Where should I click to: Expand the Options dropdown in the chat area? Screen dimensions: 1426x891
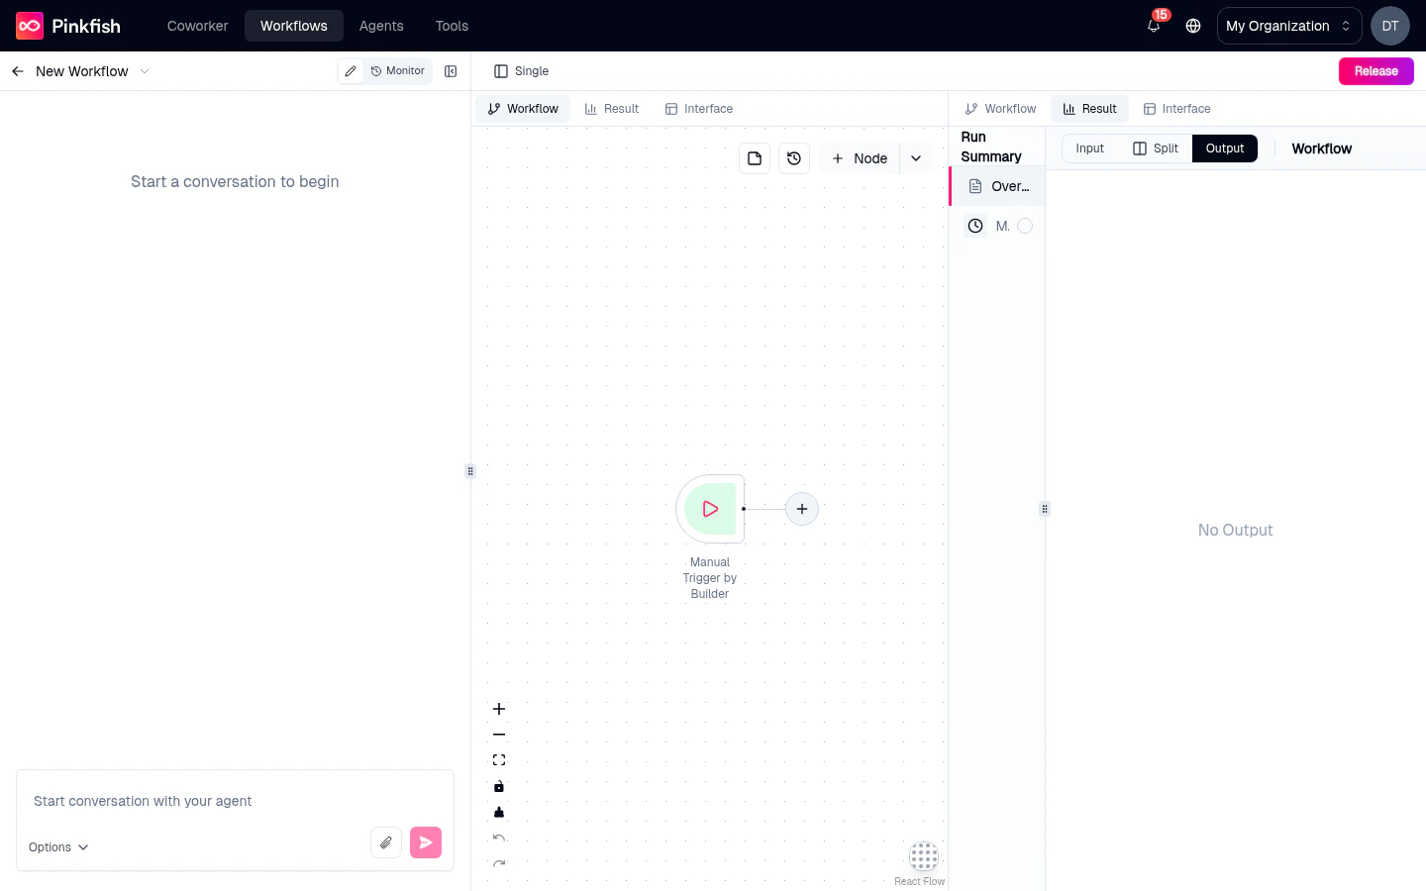click(56, 847)
